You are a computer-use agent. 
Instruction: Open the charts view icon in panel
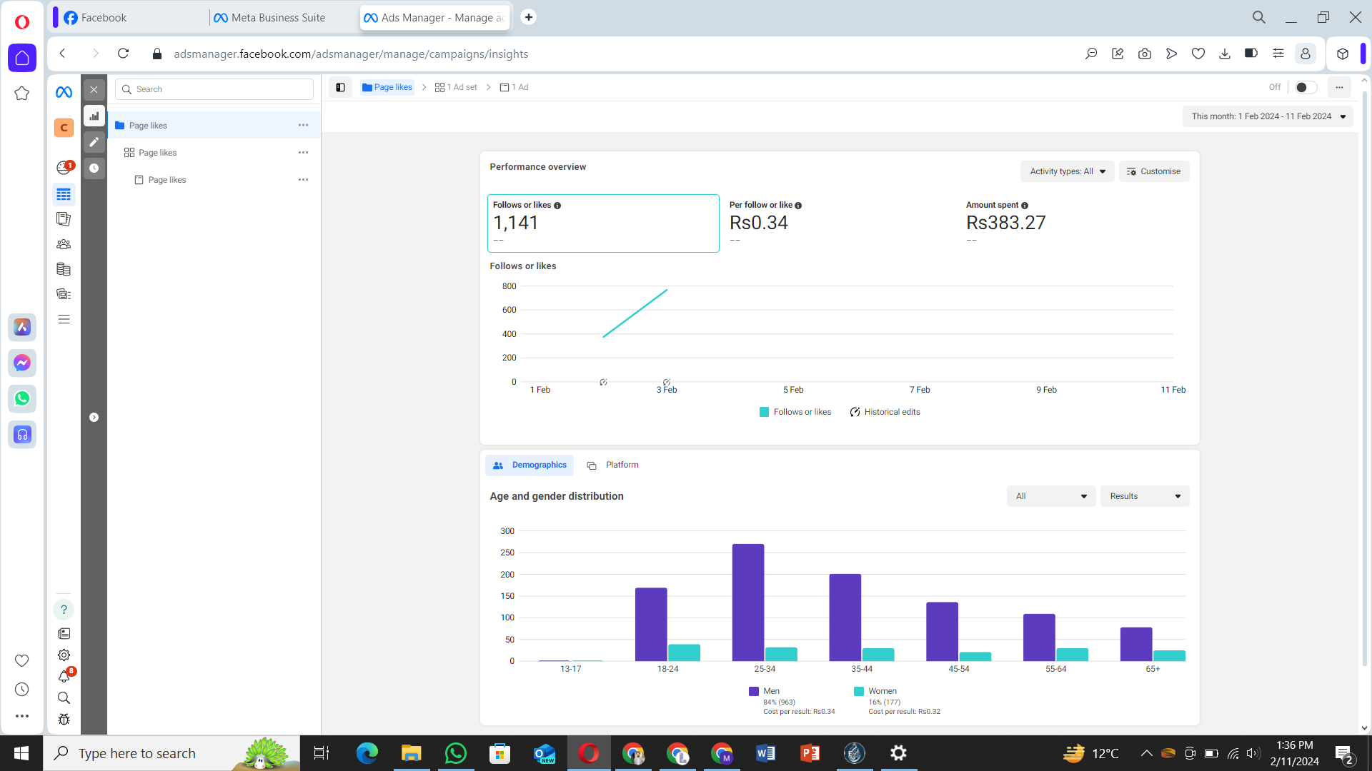click(94, 116)
